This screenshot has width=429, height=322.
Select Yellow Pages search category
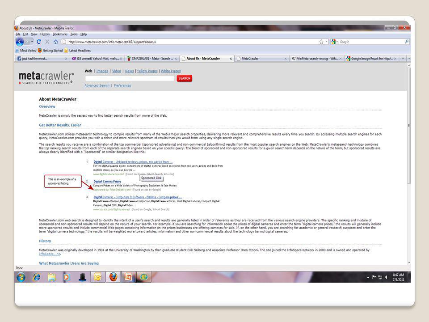[147, 71]
